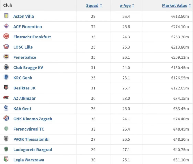The width and height of the screenshot is (193, 164).
Task: Click the ACF Fiorentina crest icon
Action: click(x=6, y=26)
